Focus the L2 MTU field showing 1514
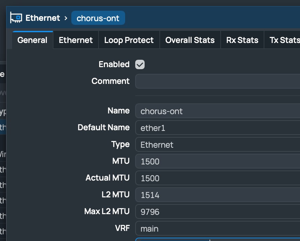 tap(217, 195)
